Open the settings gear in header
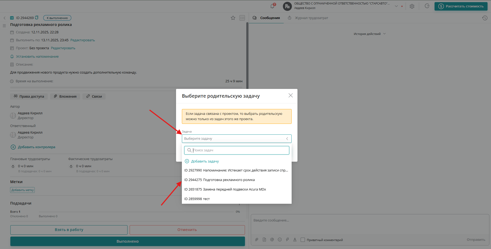 tap(412, 6)
